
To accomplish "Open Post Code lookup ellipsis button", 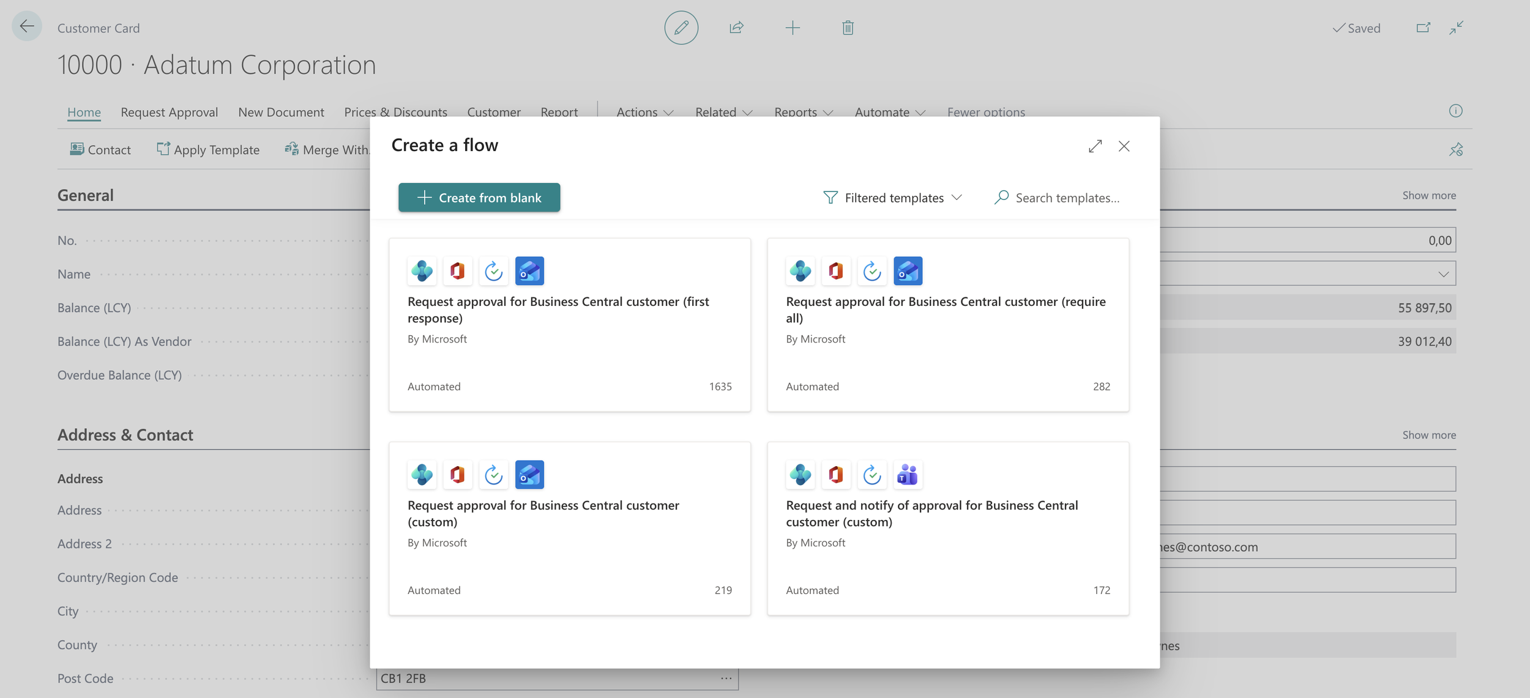I will point(726,678).
